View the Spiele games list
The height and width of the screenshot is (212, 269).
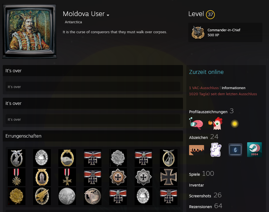tap(194, 174)
